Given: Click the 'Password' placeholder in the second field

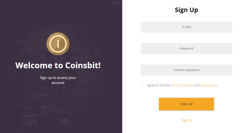Looking at the screenshot, I should (186, 48).
